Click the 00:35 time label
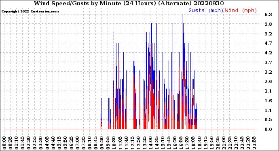The width and height of the screenshot is (279, 151). 11,143
